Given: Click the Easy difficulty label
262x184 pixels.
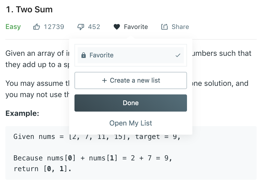Looking at the screenshot, I should pos(13,27).
